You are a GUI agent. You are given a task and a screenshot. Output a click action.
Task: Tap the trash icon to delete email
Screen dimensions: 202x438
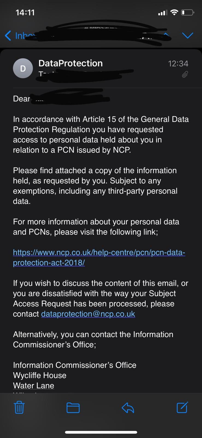tap(19, 407)
